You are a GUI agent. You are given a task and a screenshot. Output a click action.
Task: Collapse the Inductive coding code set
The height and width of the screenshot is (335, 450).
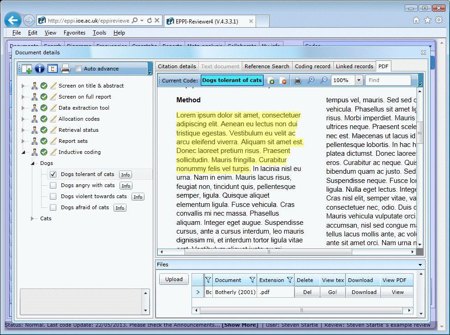click(x=22, y=152)
